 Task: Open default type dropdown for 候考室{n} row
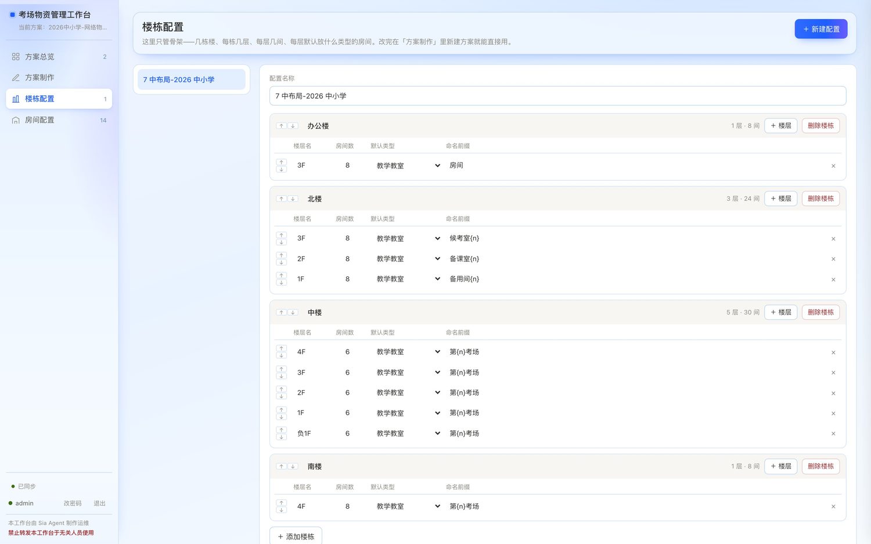point(408,239)
